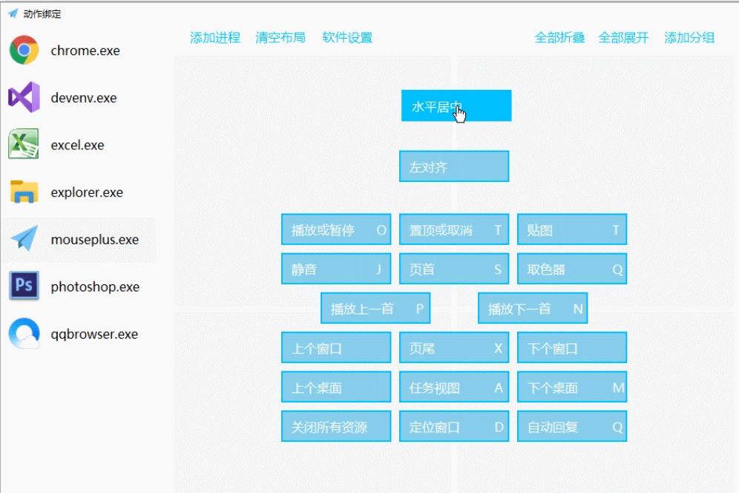Select devenv.exe process name
The image size is (739, 493).
(84, 98)
